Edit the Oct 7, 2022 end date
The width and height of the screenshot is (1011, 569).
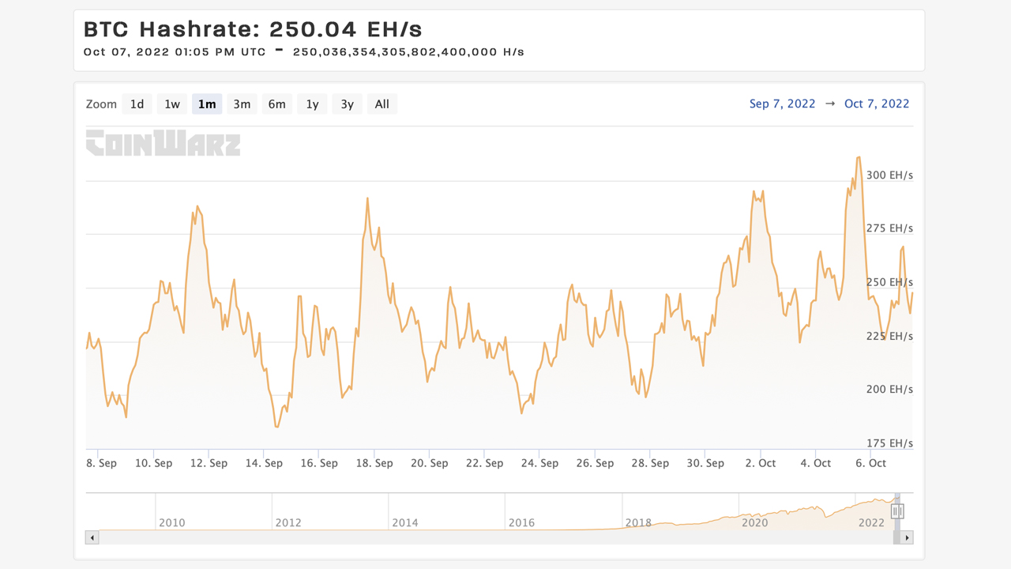tap(877, 104)
